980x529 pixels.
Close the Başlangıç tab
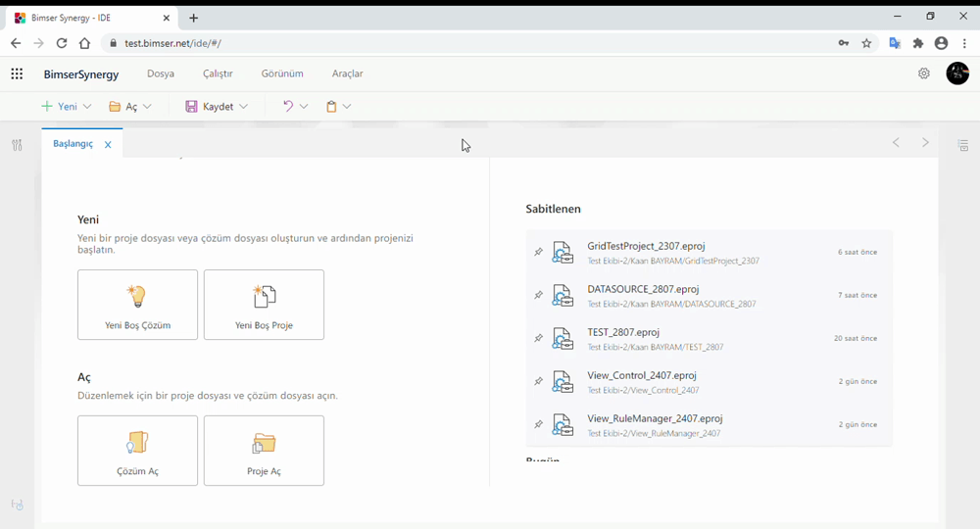(x=108, y=145)
